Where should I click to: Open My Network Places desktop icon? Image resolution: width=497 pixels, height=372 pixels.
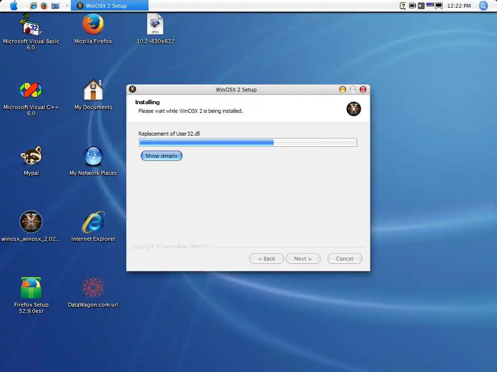pyautogui.click(x=93, y=161)
